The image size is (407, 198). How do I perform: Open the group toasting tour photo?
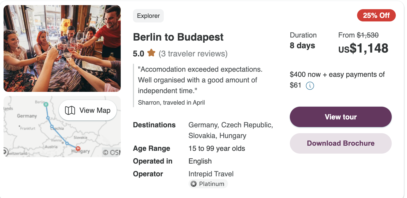click(62, 48)
